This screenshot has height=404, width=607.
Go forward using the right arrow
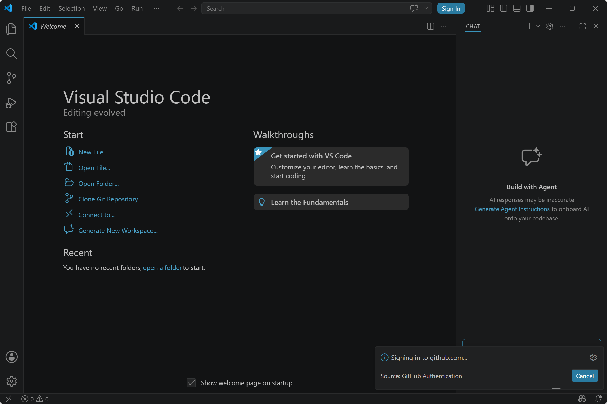click(x=193, y=9)
